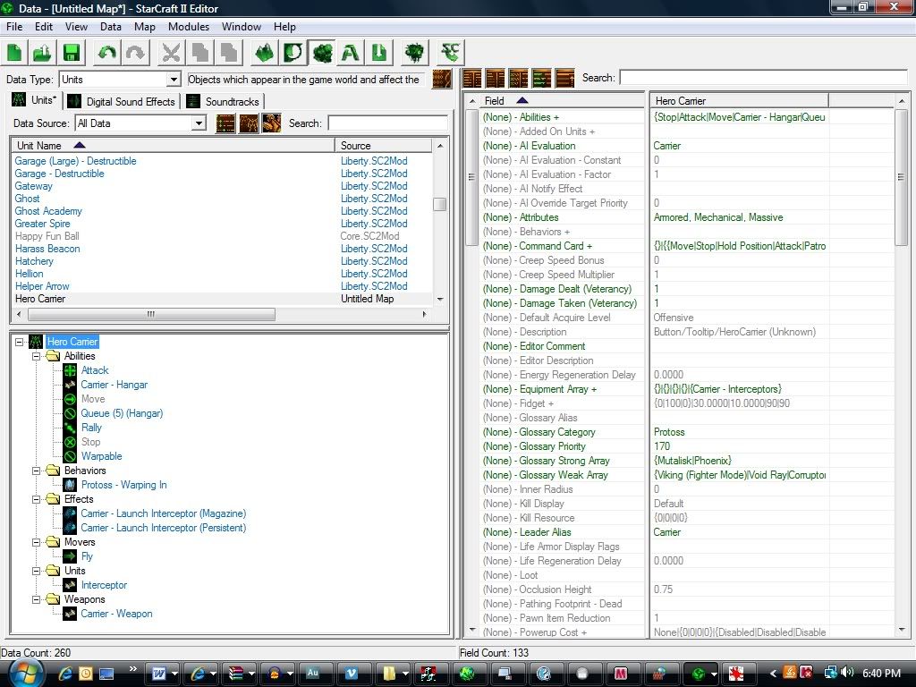
Task: Click the Fly mover arrow icon
Action: coord(70,556)
